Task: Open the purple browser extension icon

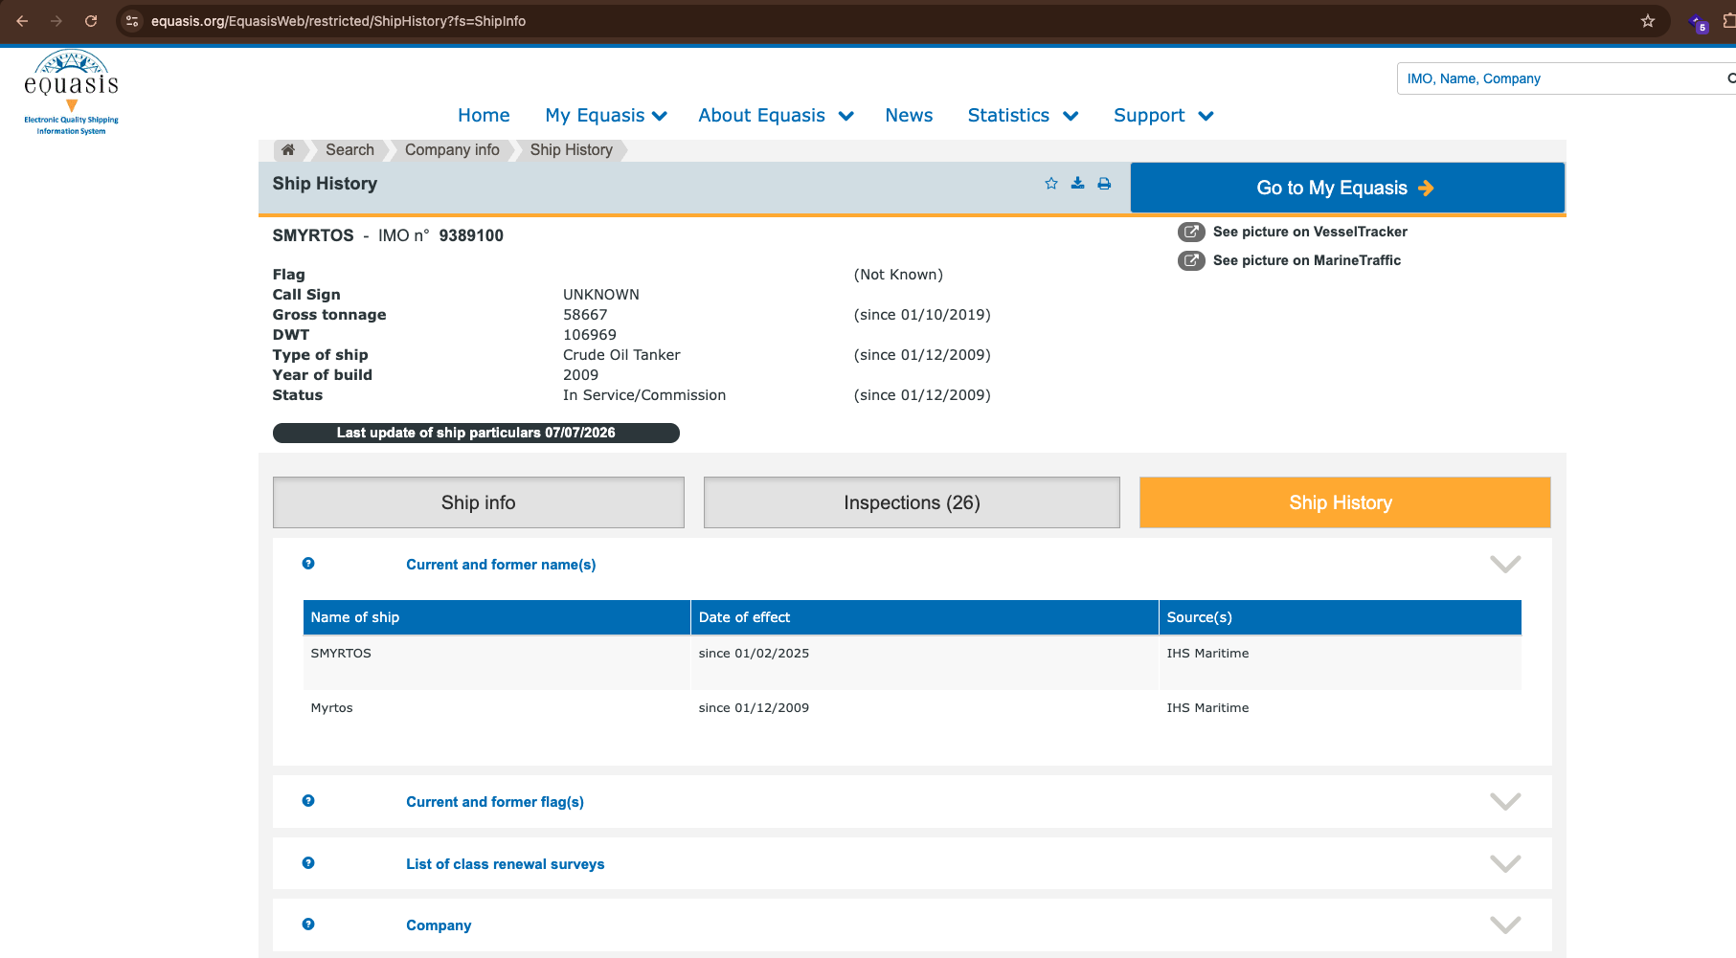Action: click(x=1699, y=24)
